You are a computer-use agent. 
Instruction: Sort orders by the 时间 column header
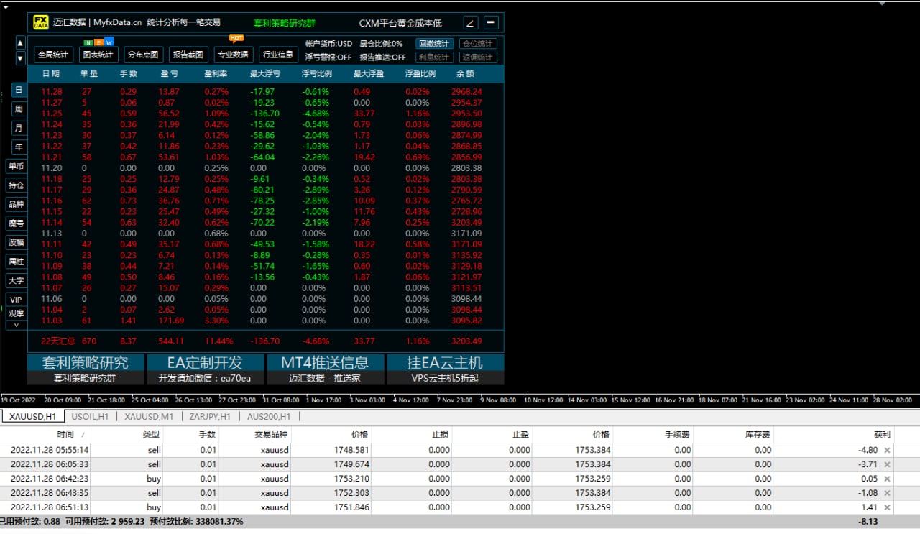(46, 434)
